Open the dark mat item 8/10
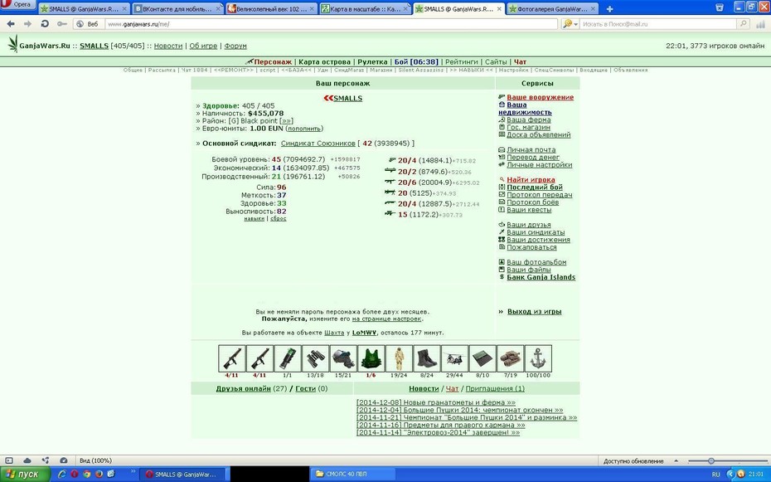The height and width of the screenshot is (482, 771). (482, 358)
